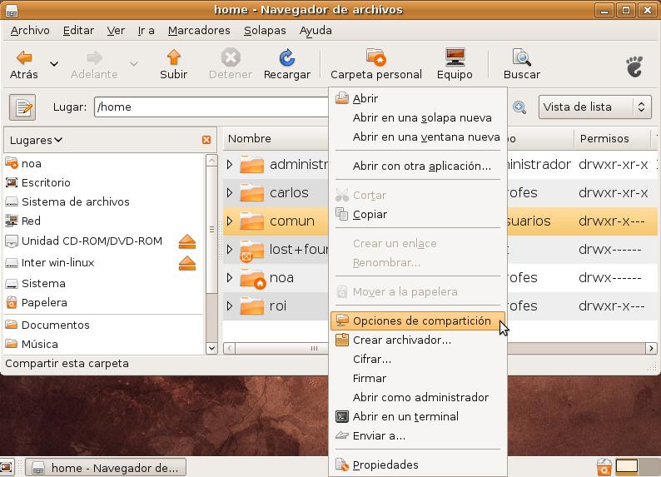Open the Buscar search tool
This screenshot has width=661, height=477.
pyautogui.click(x=521, y=58)
